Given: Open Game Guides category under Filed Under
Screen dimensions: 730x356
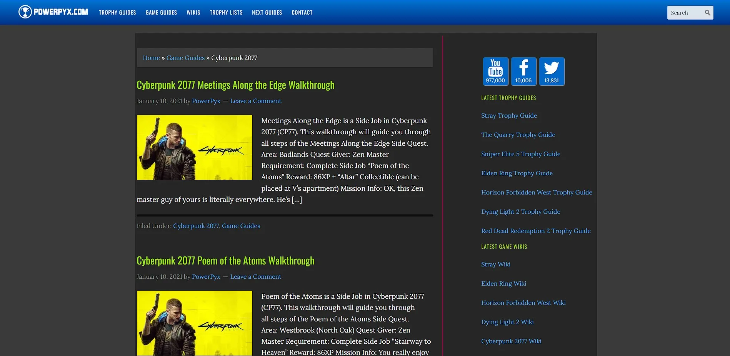Looking at the screenshot, I should point(241,226).
